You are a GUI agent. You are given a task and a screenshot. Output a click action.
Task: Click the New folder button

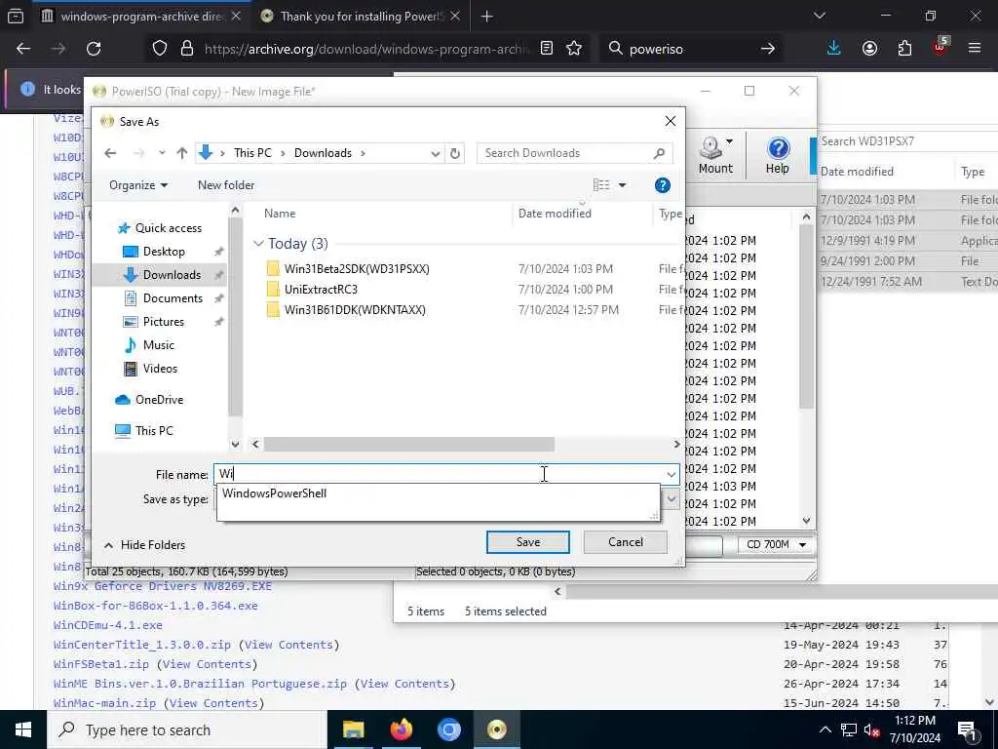226,185
